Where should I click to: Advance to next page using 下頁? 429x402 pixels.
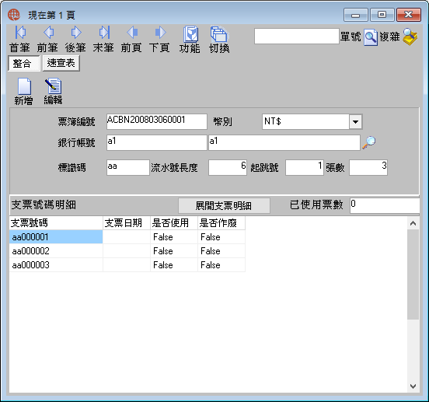click(160, 33)
